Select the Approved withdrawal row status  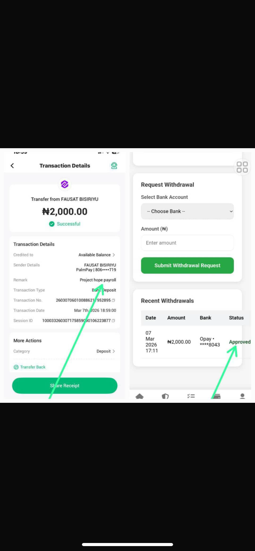click(240, 342)
